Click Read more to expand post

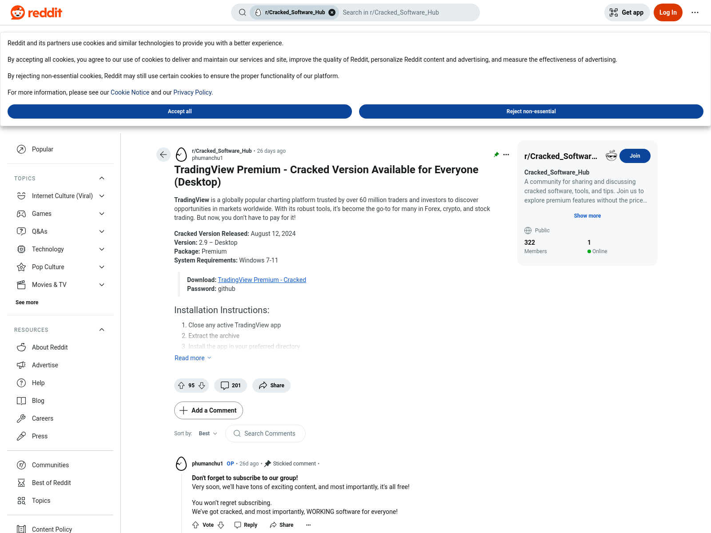click(193, 358)
